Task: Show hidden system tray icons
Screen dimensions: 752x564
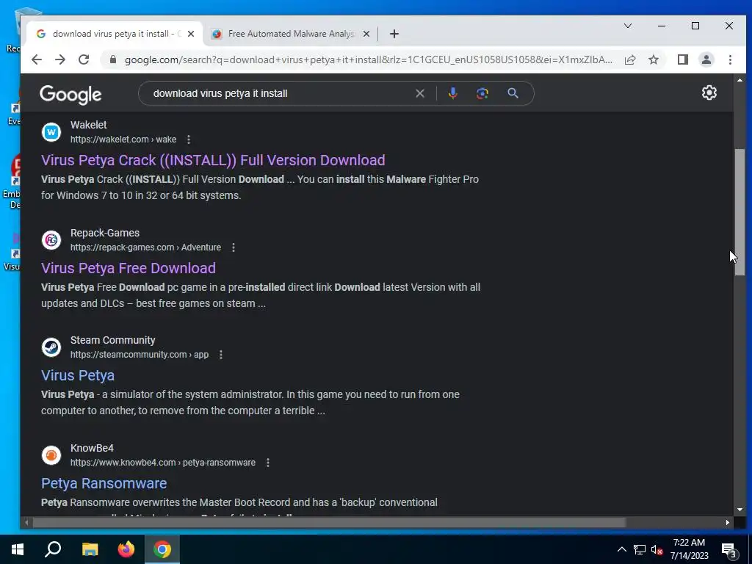Action: [621, 549]
